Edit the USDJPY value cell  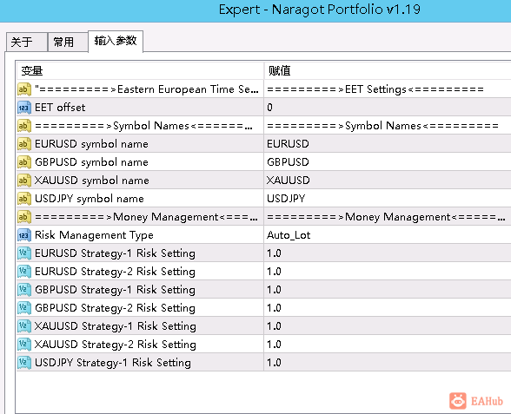[x=388, y=199]
